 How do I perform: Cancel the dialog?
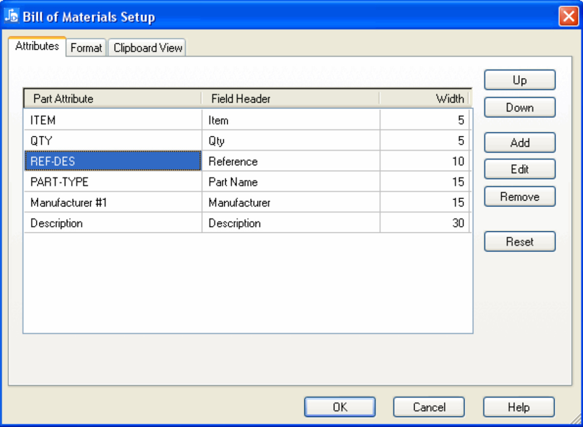click(429, 407)
